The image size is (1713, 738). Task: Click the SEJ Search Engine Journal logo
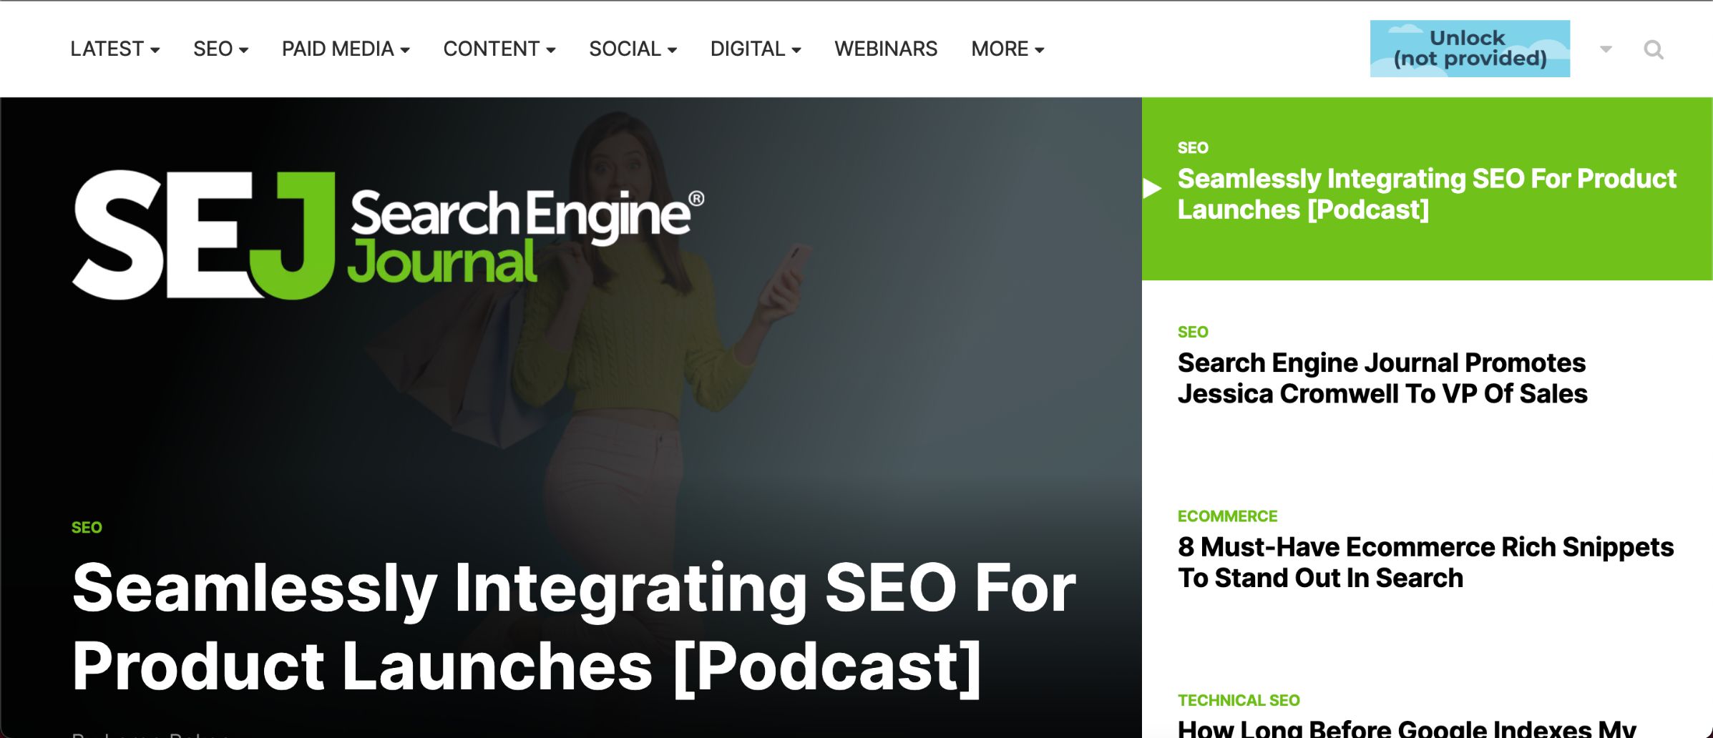pyautogui.click(x=388, y=235)
